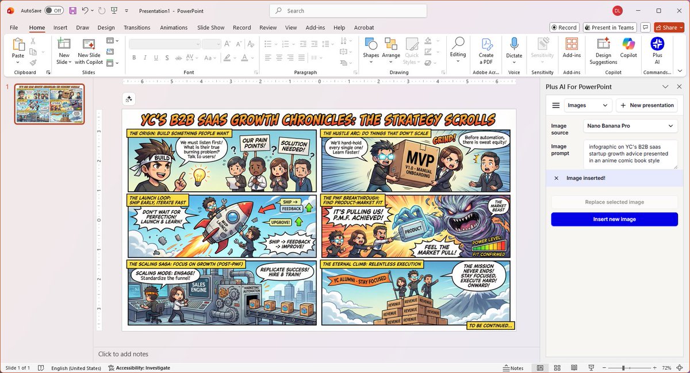Select slide 1 thumbnail
Image resolution: width=690 pixels, height=373 pixels.
click(49, 104)
